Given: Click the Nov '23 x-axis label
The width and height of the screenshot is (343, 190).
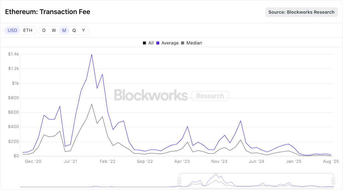Looking at the screenshot, I should tap(219, 161).
